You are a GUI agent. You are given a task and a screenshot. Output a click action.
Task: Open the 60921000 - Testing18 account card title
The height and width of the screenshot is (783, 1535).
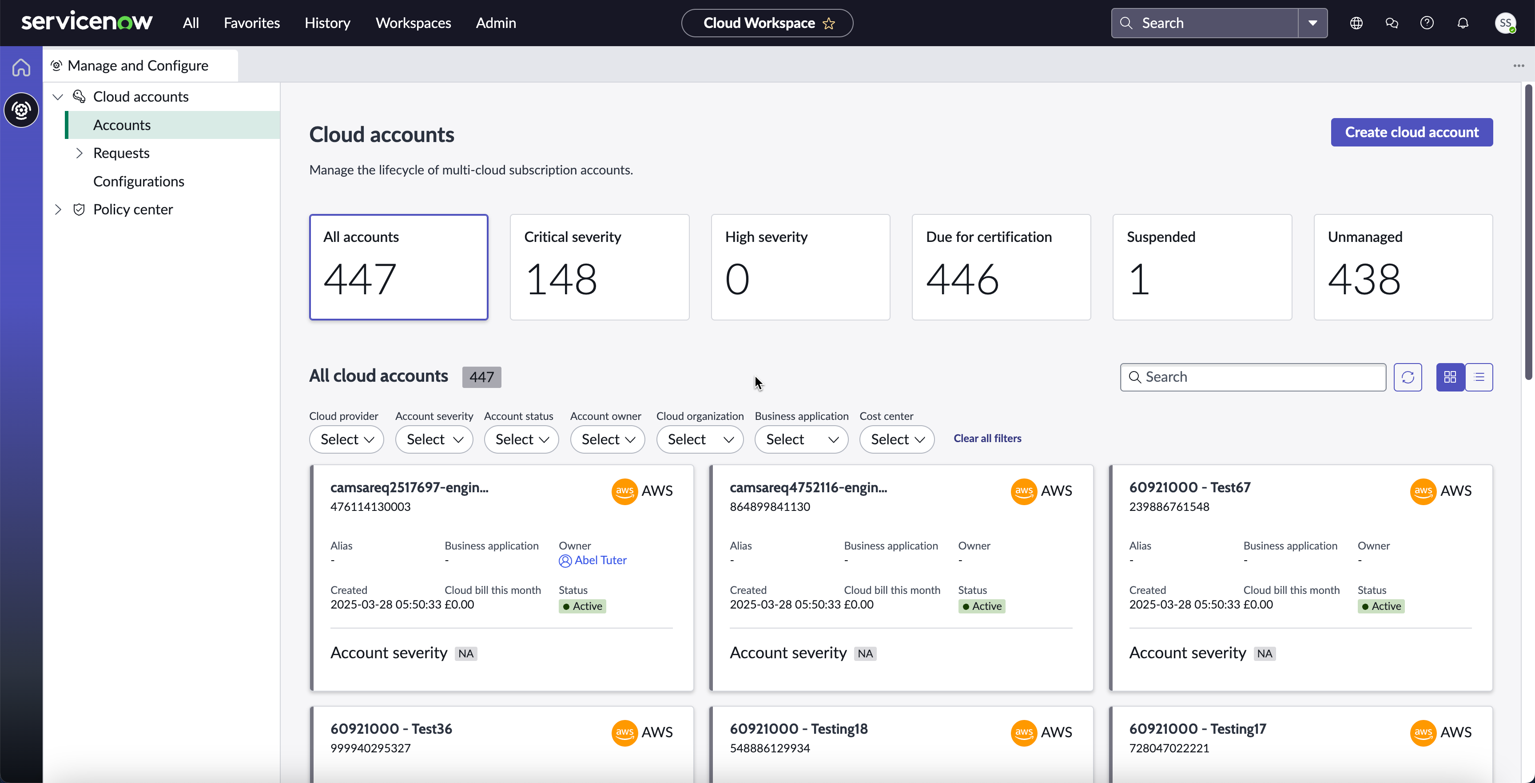(799, 729)
